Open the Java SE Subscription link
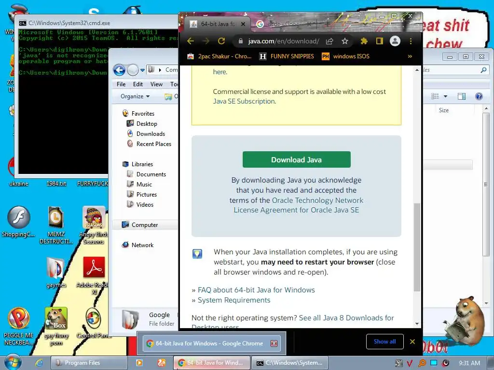The width and height of the screenshot is (494, 370). [244, 101]
